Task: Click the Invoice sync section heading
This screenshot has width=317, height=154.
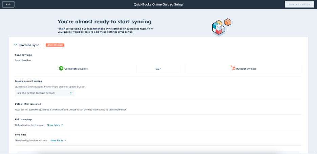Action: (x=29, y=45)
